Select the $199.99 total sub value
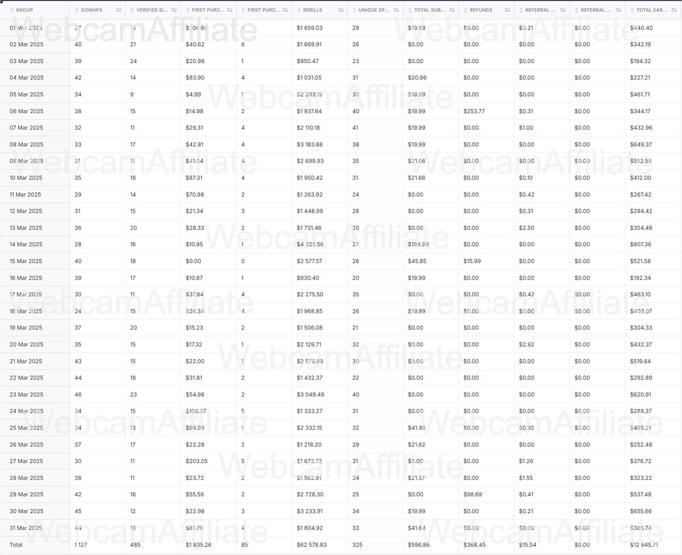This screenshot has width=682, height=555. 418,245
